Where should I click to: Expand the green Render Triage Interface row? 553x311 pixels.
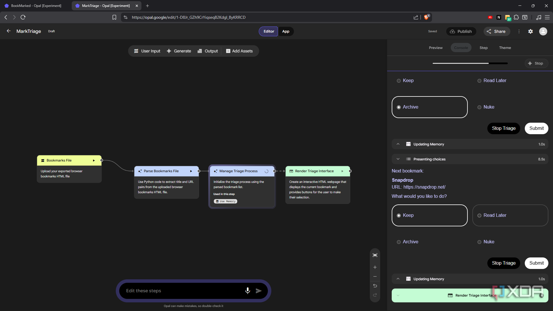pos(398,295)
